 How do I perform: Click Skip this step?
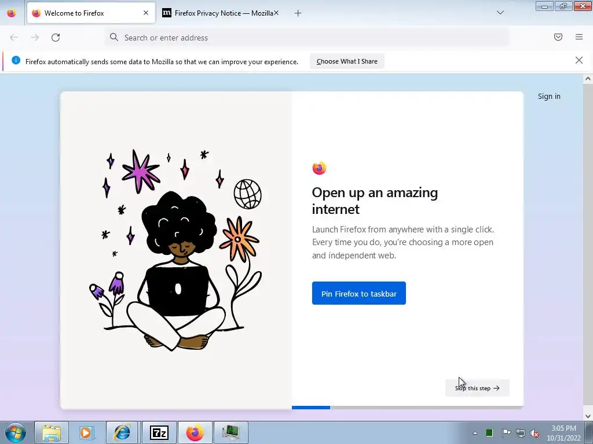pyautogui.click(x=477, y=388)
